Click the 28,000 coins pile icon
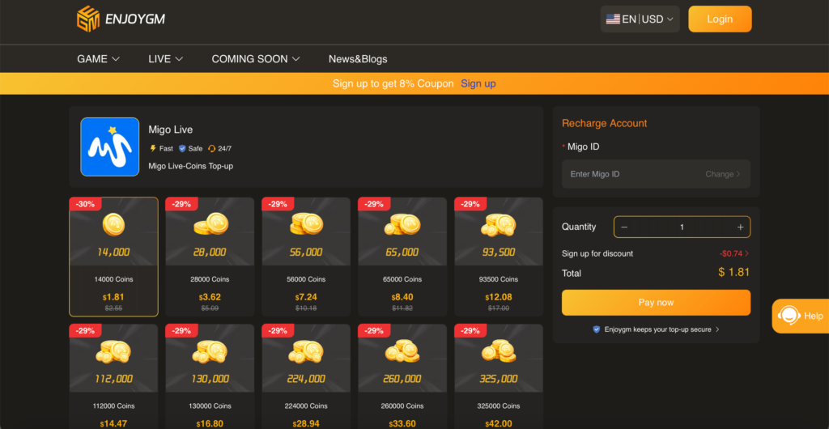829x429 pixels. click(210, 223)
